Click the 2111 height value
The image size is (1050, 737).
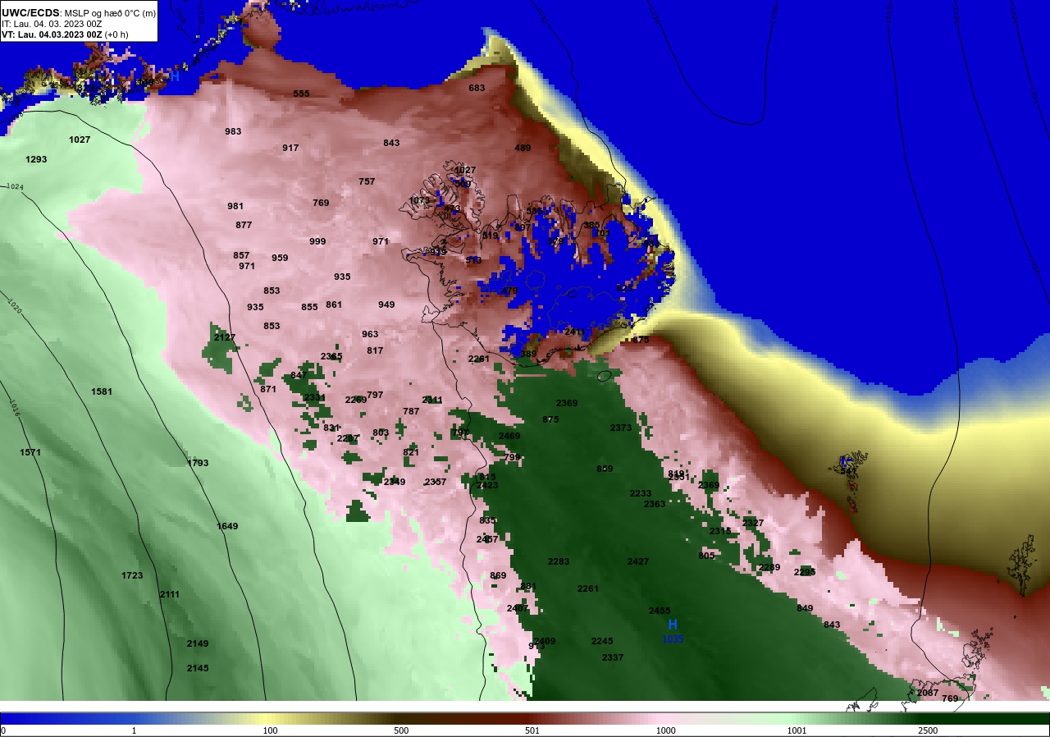[x=170, y=594]
